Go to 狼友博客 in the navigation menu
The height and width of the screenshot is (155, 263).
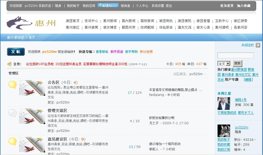[x=110, y=27]
